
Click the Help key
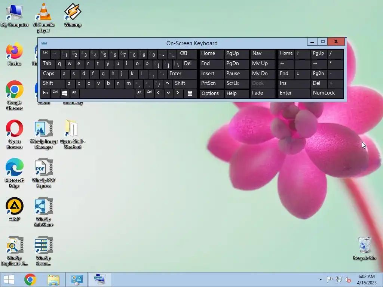pyautogui.click(x=236, y=93)
